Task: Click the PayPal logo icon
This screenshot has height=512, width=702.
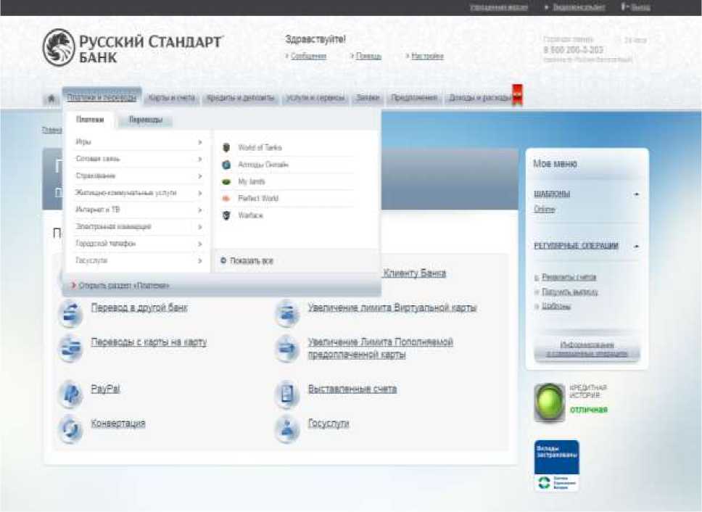Action: pyautogui.click(x=71, y=393)
